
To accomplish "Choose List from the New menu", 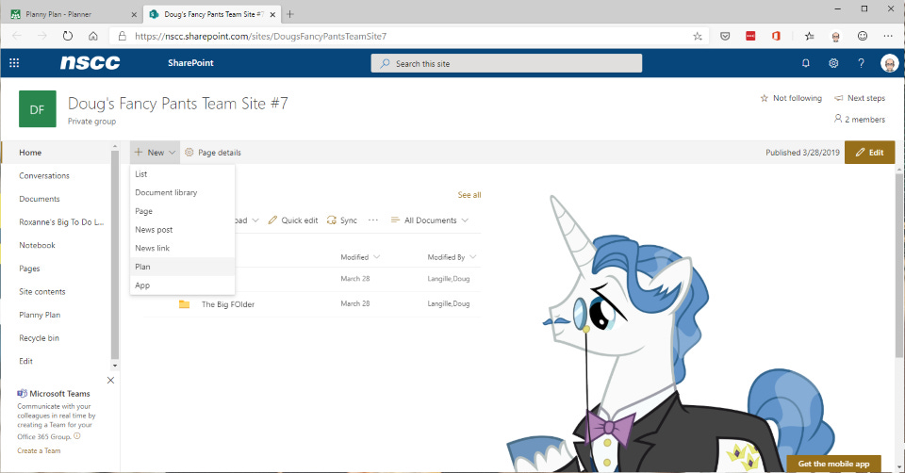I will 182,173.
